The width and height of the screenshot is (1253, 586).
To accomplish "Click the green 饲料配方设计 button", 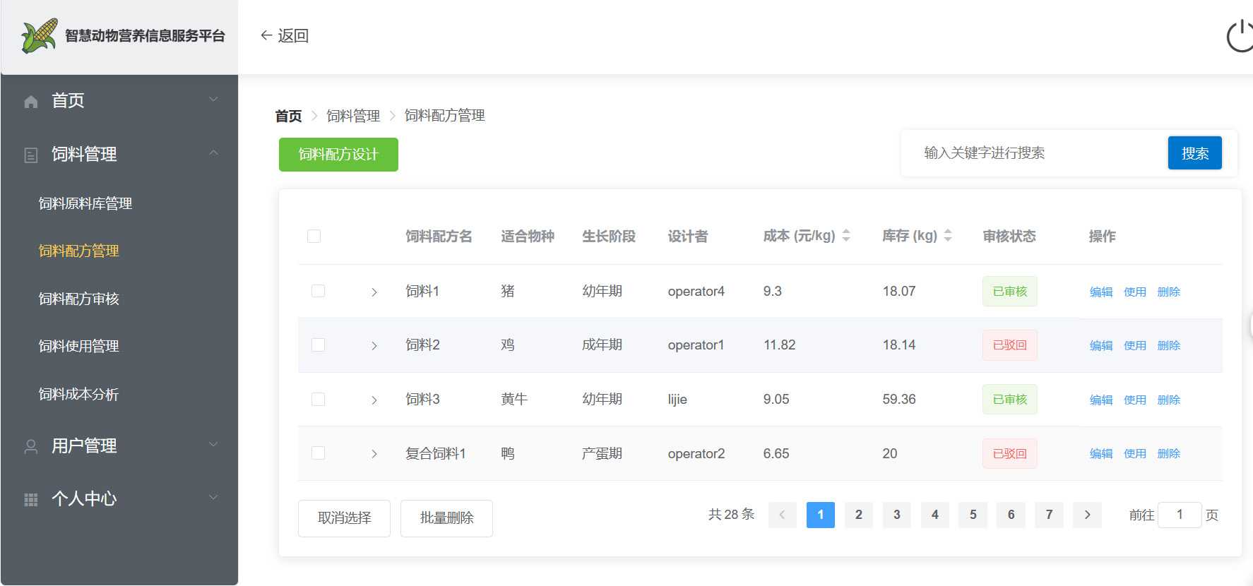I will click(x=338, y=155).
